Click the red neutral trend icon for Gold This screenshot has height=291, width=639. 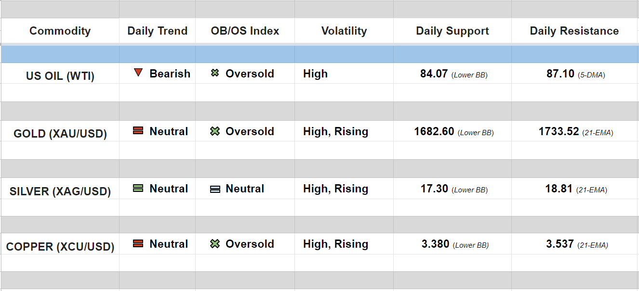coord(138,131)
